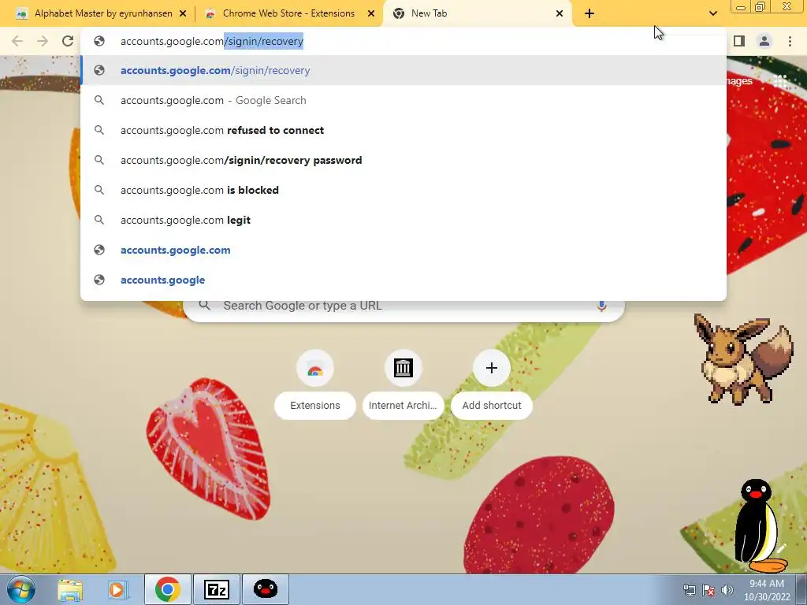This screenshot has height=605, width=807.
Task: Open a new tab with the plus button
Action: pos(589,14)
